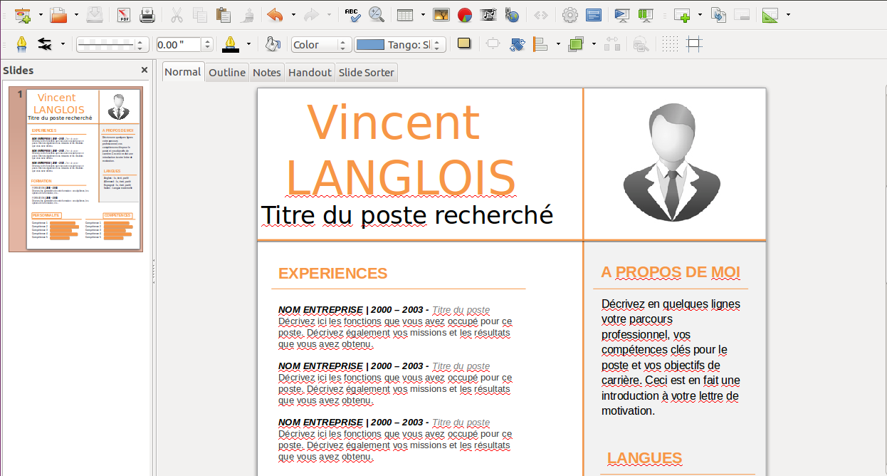
Task: Click the Open file folder icon
Action: [x=58, y=14]
